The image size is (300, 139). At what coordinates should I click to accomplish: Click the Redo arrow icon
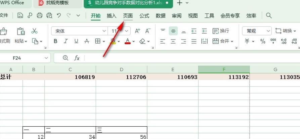click(x=69, y=15)
